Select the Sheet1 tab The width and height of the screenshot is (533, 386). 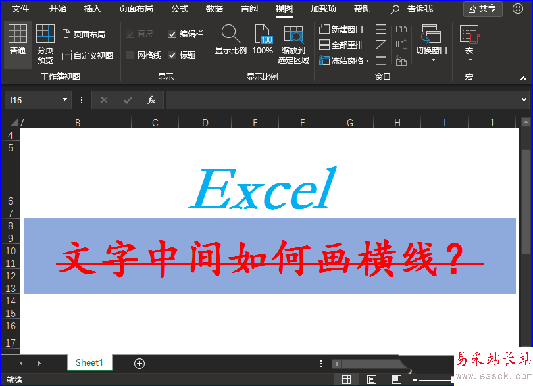coord(89,362)
